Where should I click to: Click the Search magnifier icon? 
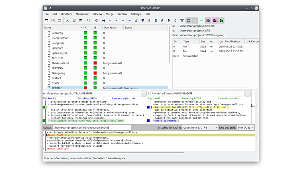[89, 20]
